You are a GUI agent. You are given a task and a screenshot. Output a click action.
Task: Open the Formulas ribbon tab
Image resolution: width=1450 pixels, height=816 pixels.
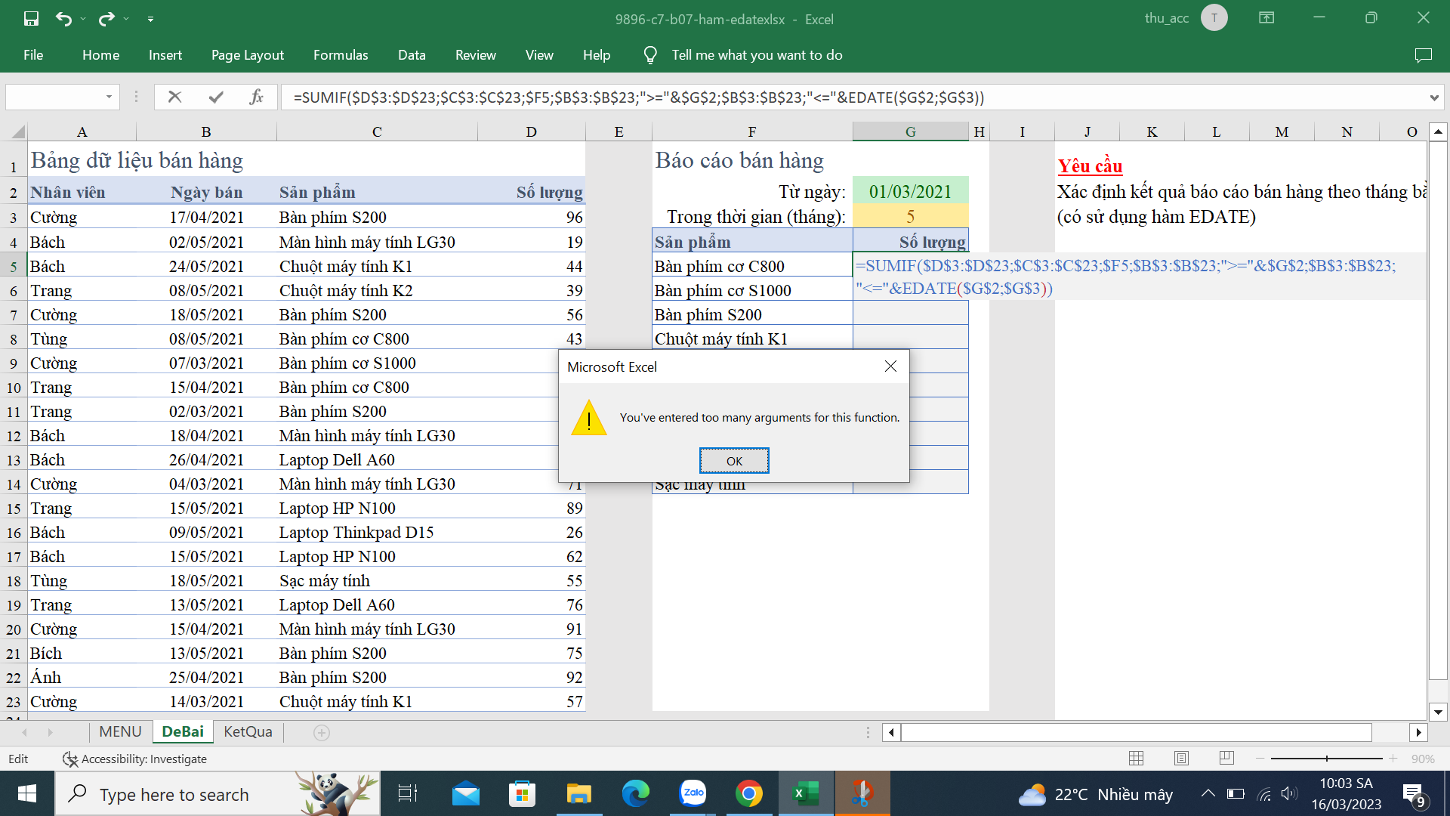tap(341, 55)
